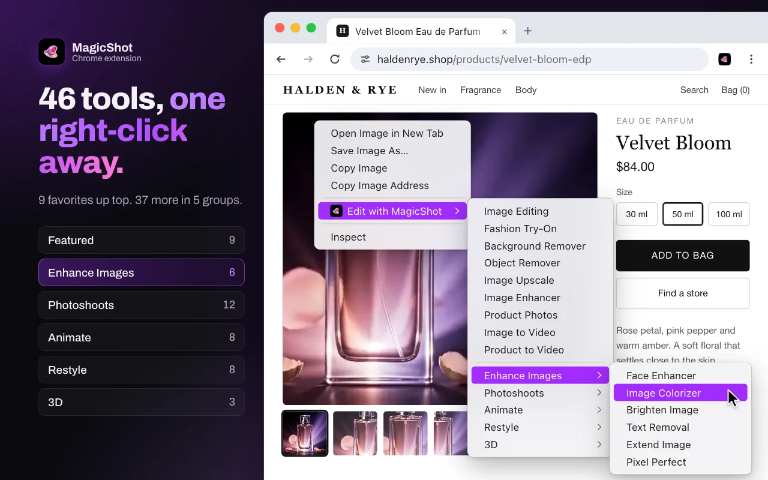Select Image Colorizer from the submenu
768x480 pixels.
[680, 393]
